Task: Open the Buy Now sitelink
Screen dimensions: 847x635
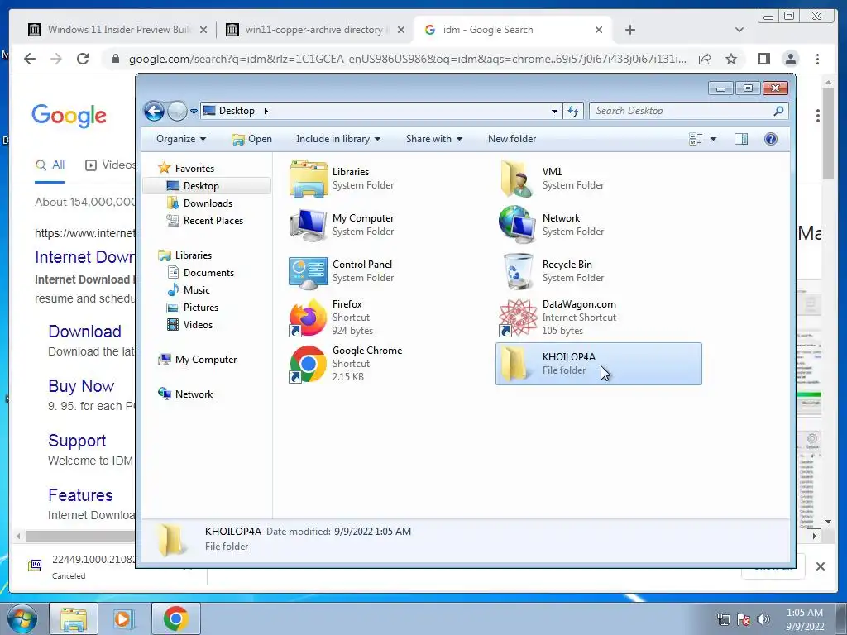Action: (x=81, y=386)
